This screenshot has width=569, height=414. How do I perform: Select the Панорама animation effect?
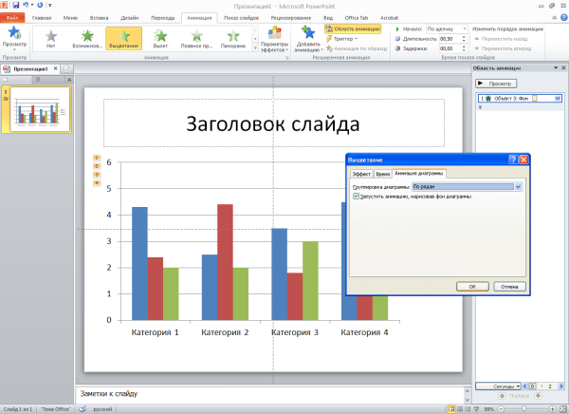click(x=233, y=39)
